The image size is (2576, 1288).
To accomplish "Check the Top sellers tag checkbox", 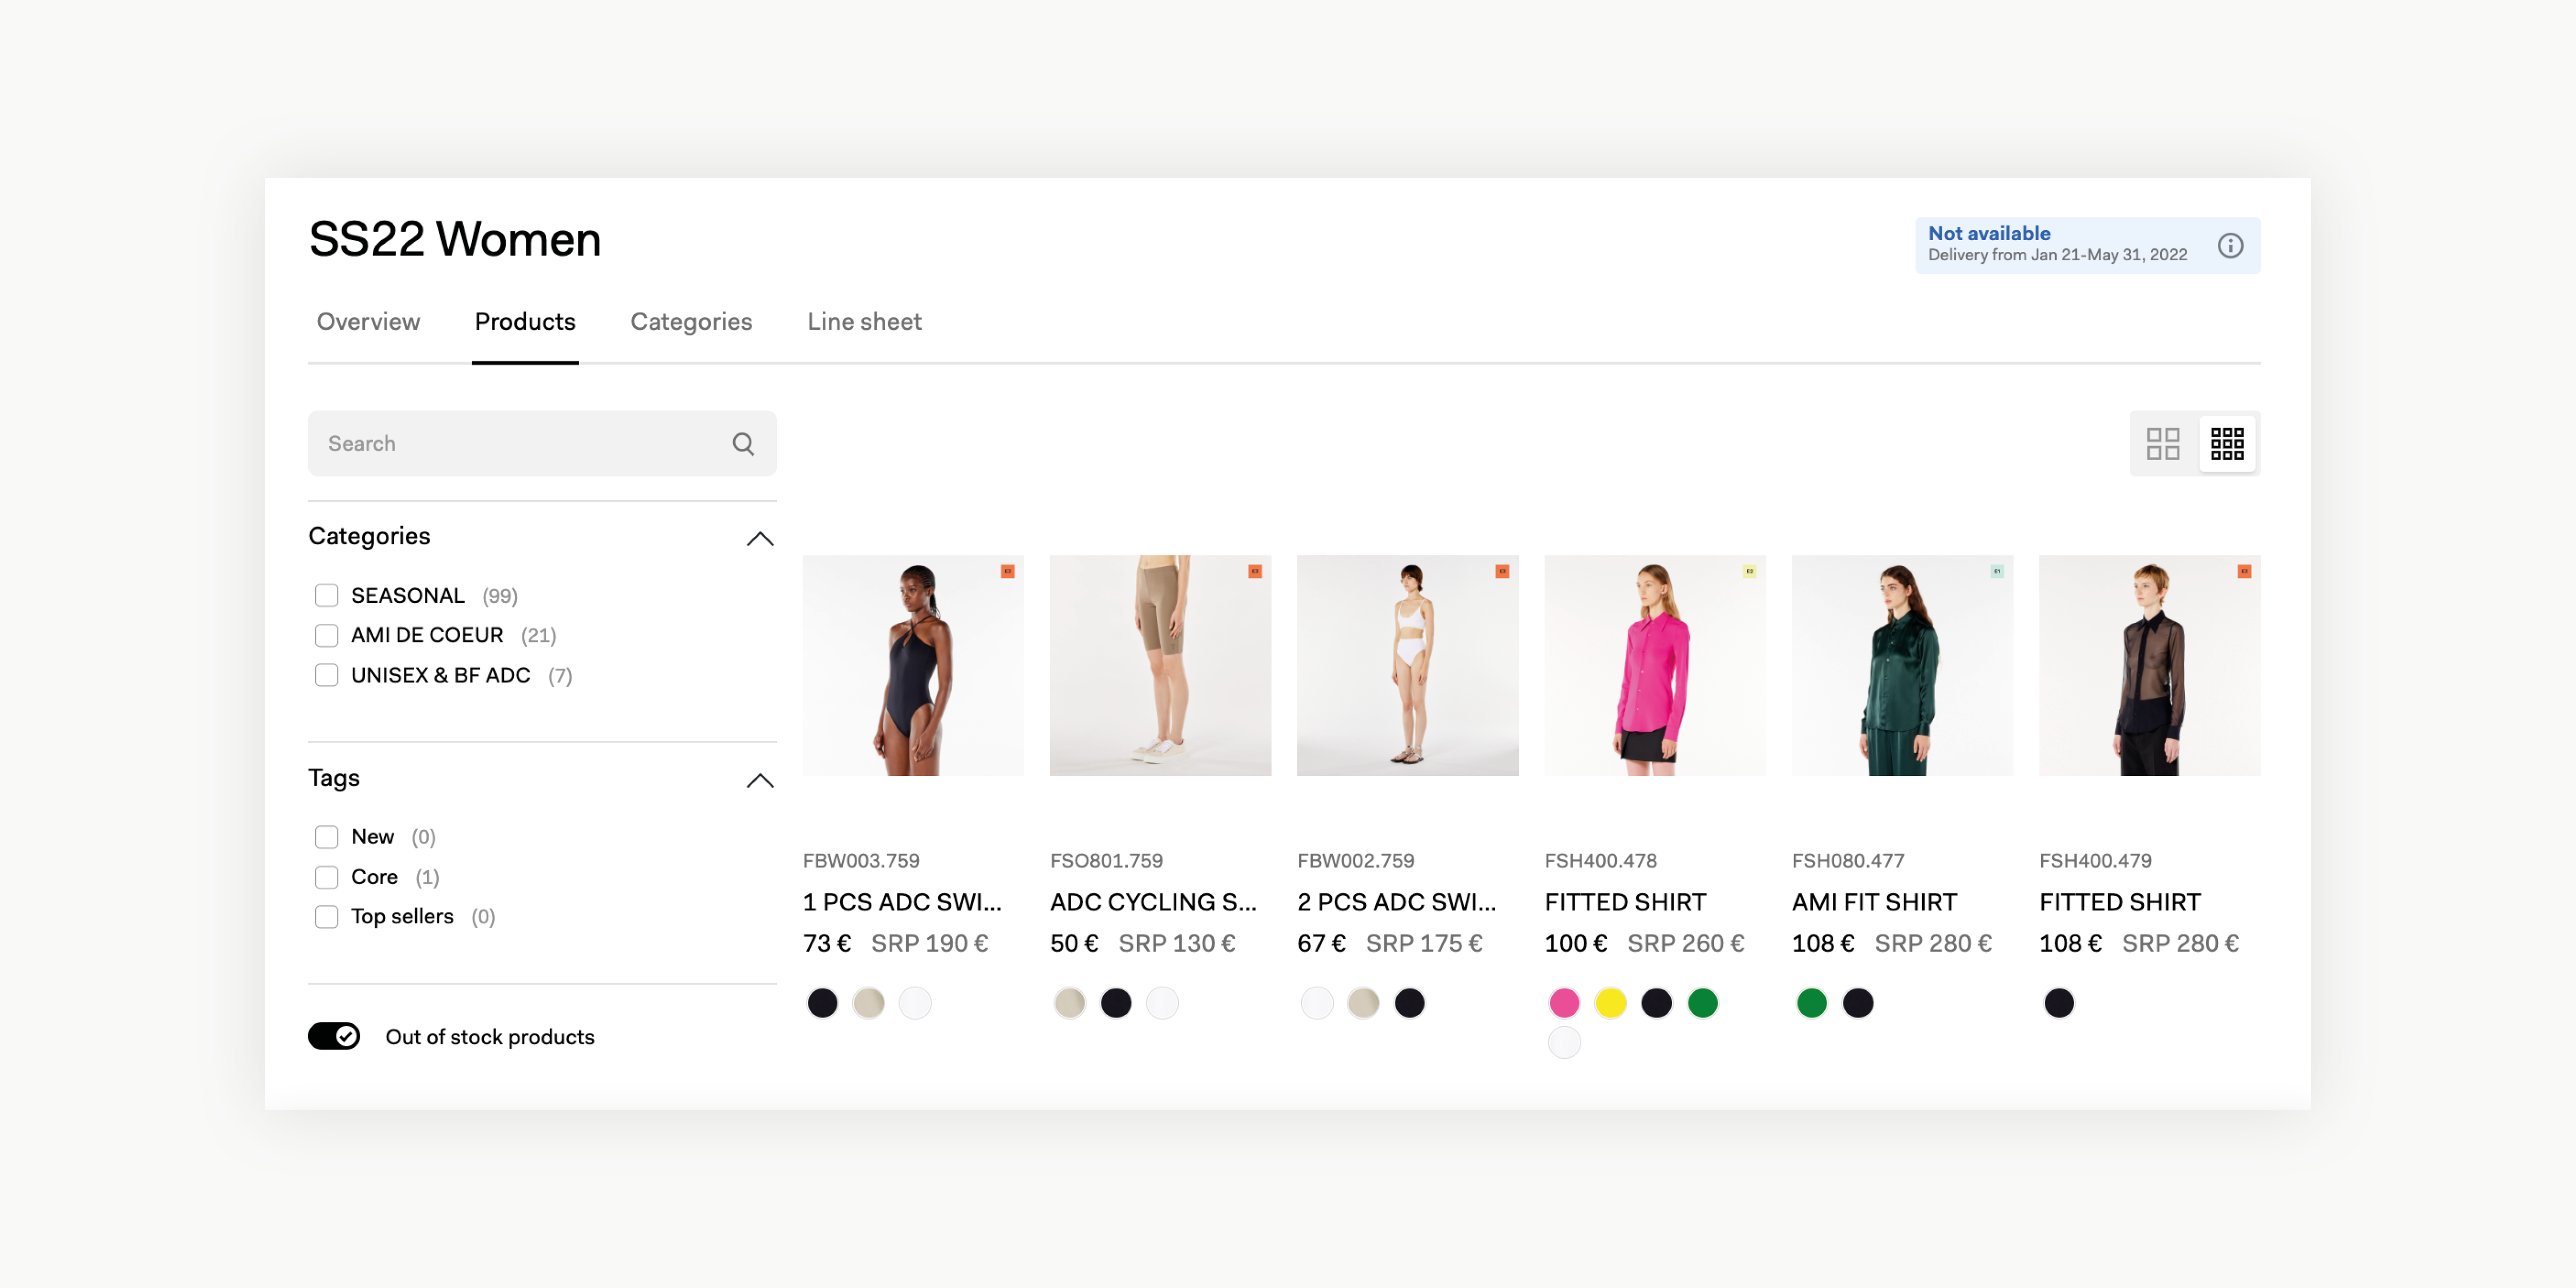I will click(x=326, y=916).
